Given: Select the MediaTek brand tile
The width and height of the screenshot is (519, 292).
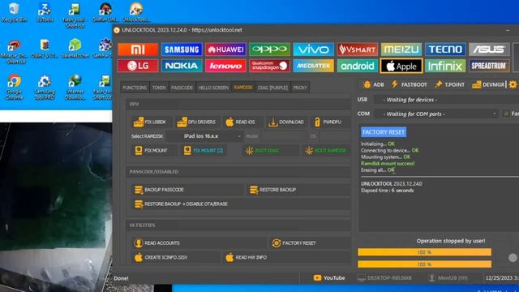Looking at the screenshot, I should click(x=313, y=66).
